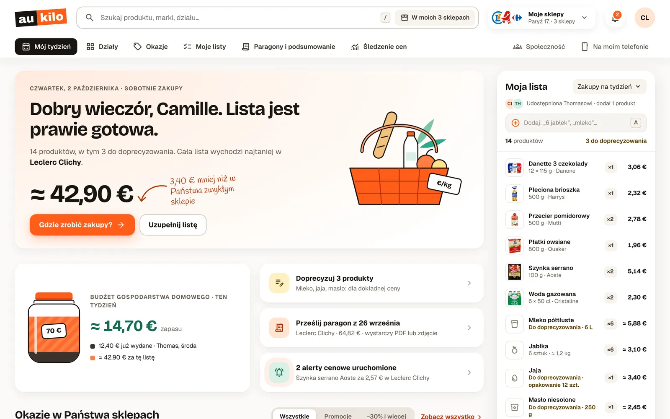Expand the Moje sklepy store selector
The height and width of the screenshot is (419, 670).
(541, 18)
